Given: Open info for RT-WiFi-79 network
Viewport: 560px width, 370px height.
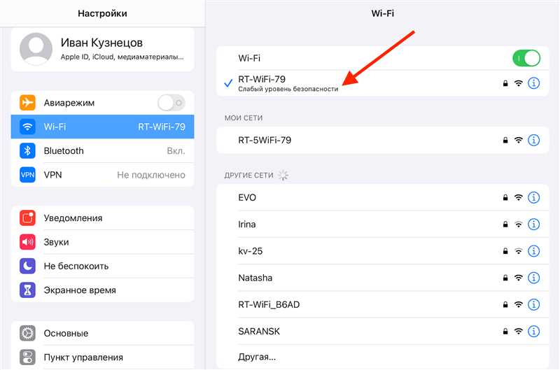Looking at the screenshot, I should 533,83.
